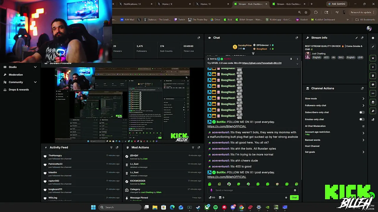Open the Kicklet.app bookmark
This screenshot has height=212, width=378.
(x=278, y=20)
